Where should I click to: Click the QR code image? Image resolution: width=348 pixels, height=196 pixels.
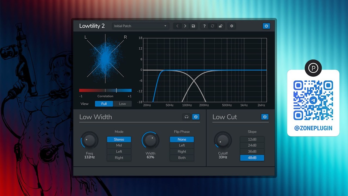pyautogui.click(x=313, y=100)
